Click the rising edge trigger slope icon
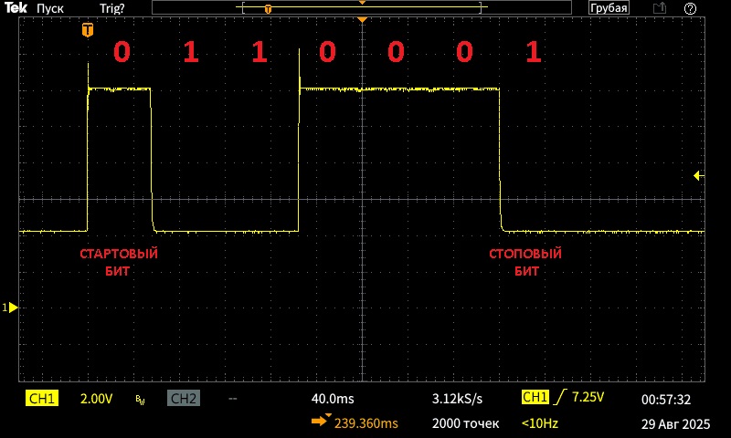Screen dimensions: 731x438 [560, 397]
